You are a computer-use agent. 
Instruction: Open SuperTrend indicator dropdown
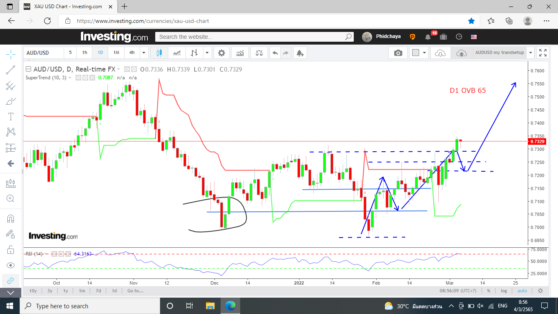(x=69, y=78)
